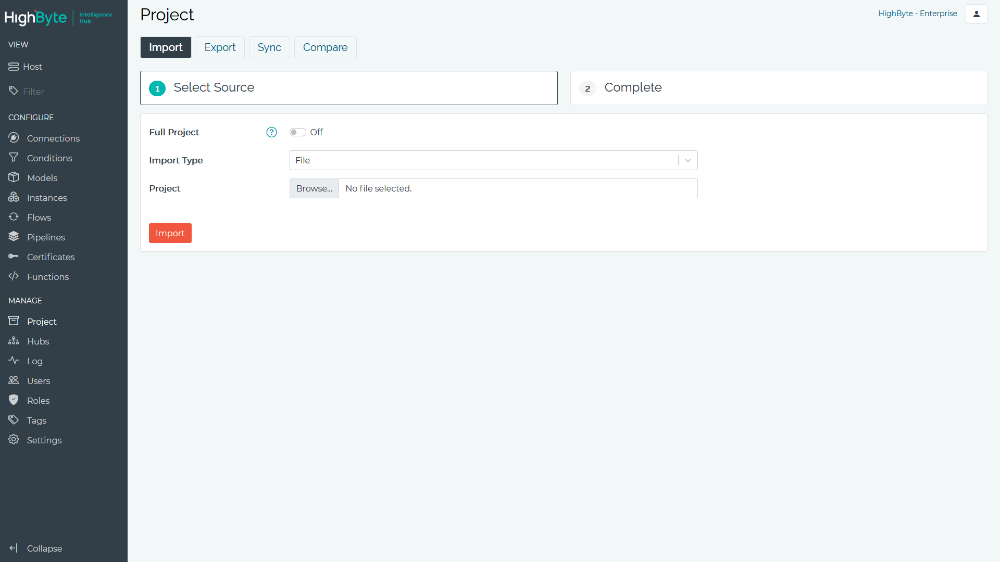Select step 2 Complete

[779, 88]
